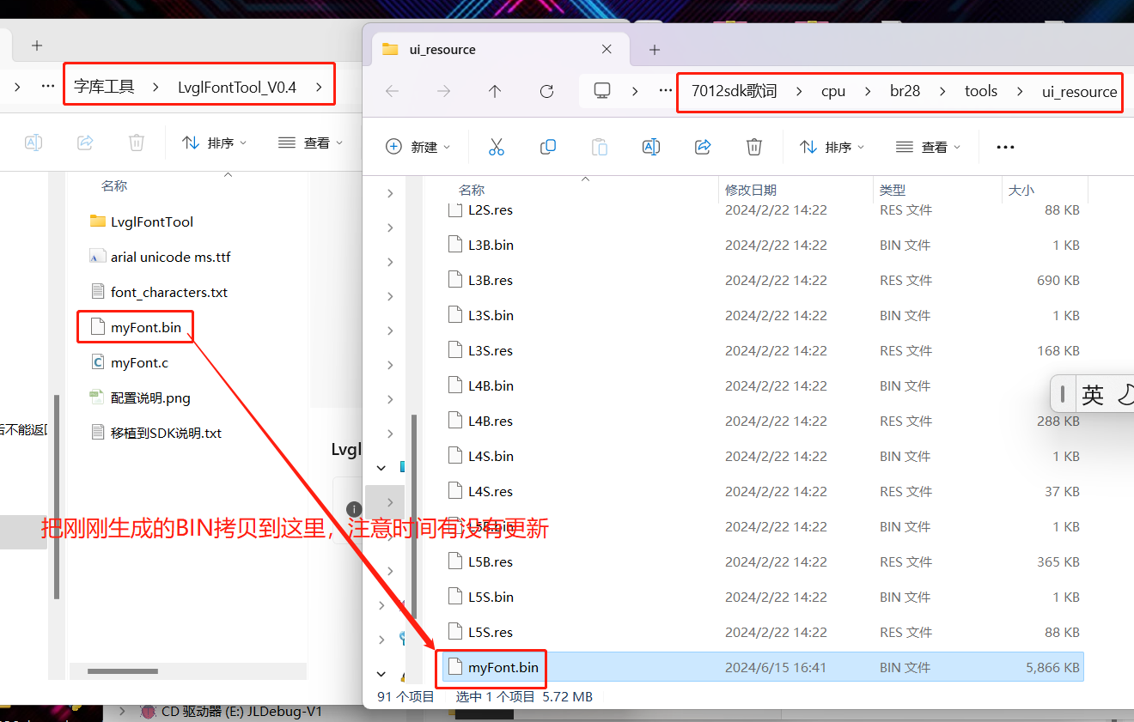Click the paste icon in ui_resource toolbar
The height and width of the screenshot is (722, 1134).
pyautogui.click(x=600, y=147)
